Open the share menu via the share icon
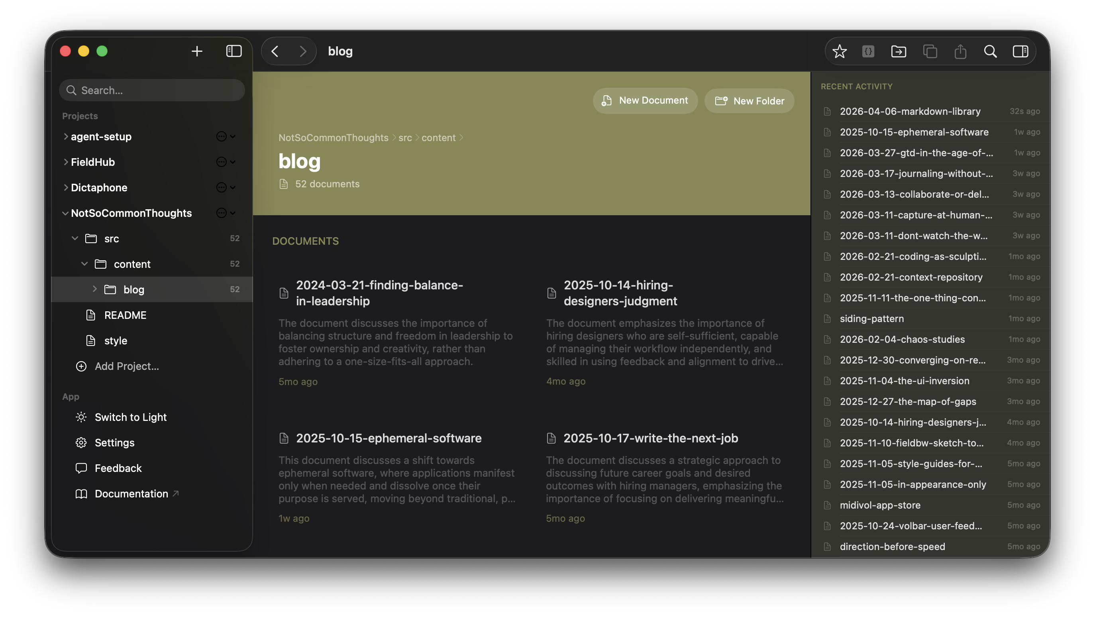Image resolution: width=1095 pixels, height=617 pixels. click(960, 51)
